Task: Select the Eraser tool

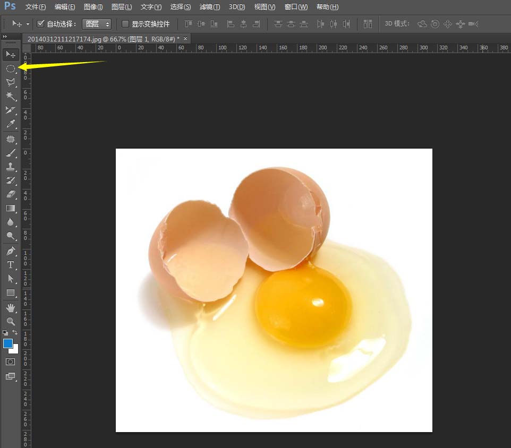Action: tap(10, 194)
